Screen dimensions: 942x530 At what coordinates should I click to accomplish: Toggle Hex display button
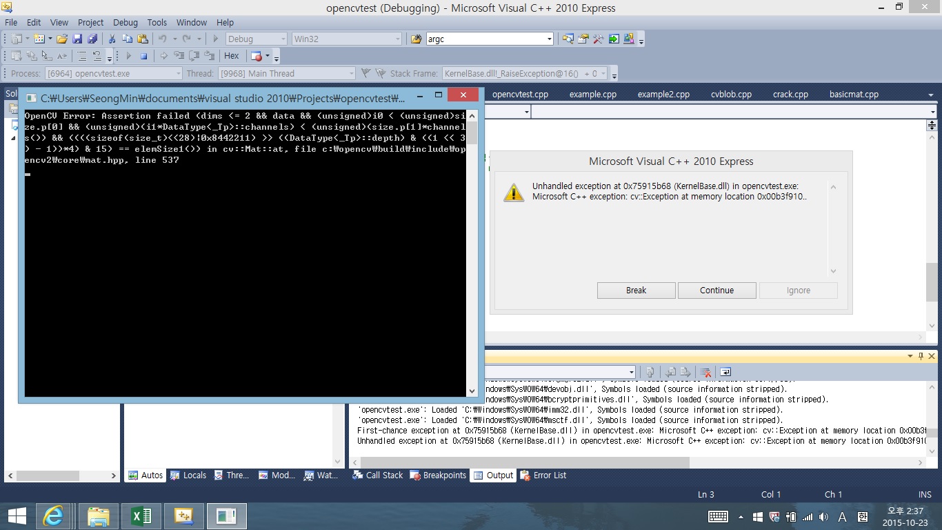point(232,56)
